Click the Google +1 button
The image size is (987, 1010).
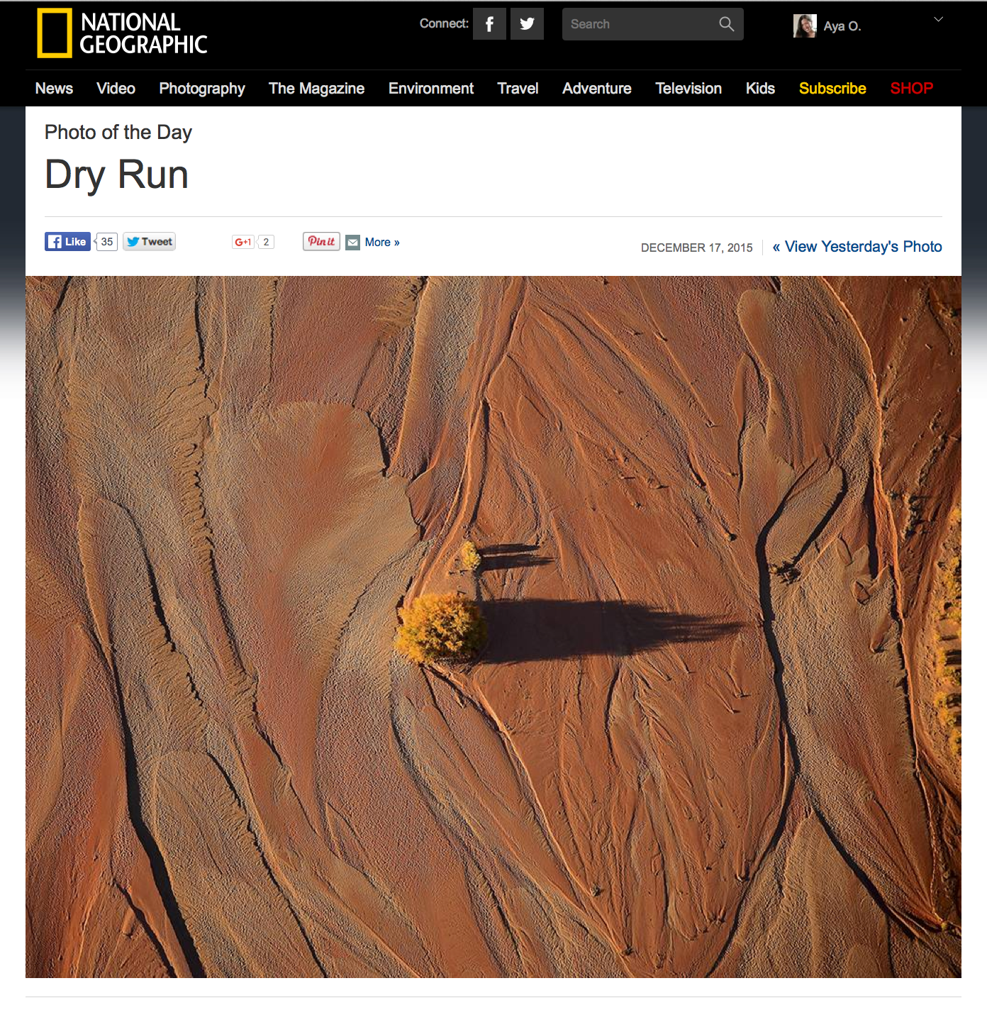(243, 242)
